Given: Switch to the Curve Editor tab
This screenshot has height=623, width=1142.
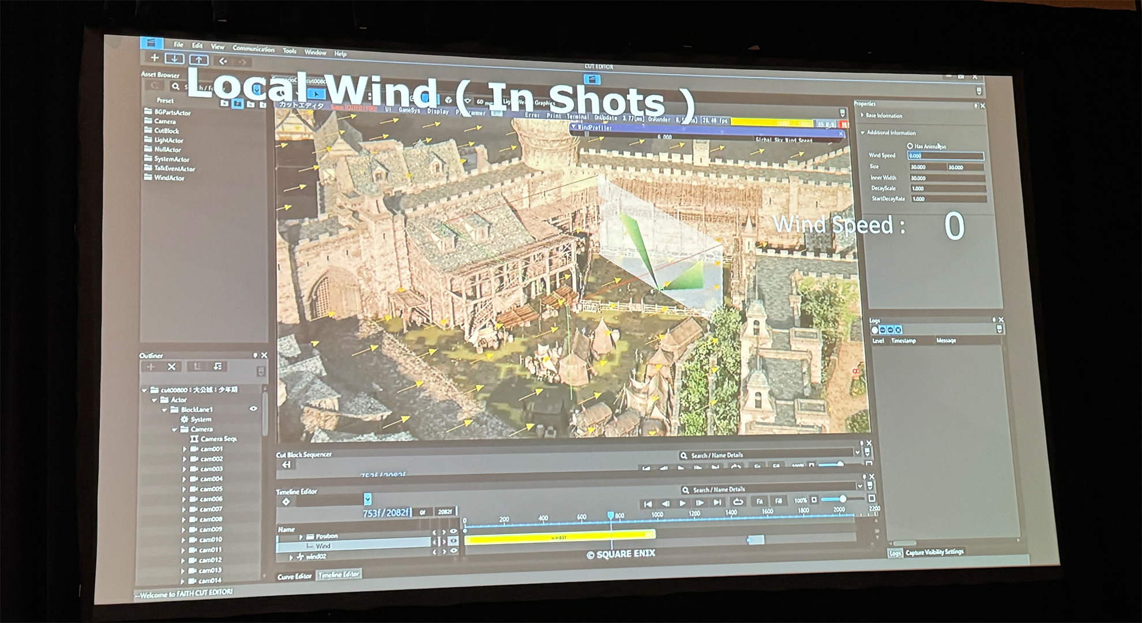Looking at the screenshot, I should click(294, 576).
